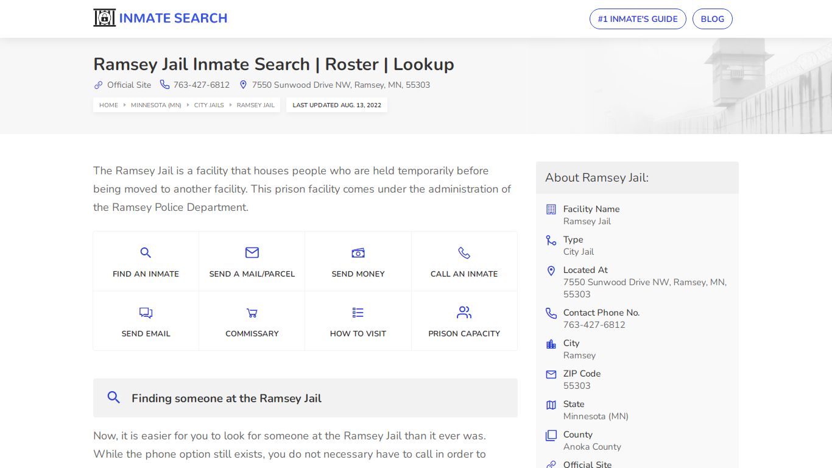Open the Blog button
The image size is (832, 468).
pyautogui.click(x=713, y=19)
